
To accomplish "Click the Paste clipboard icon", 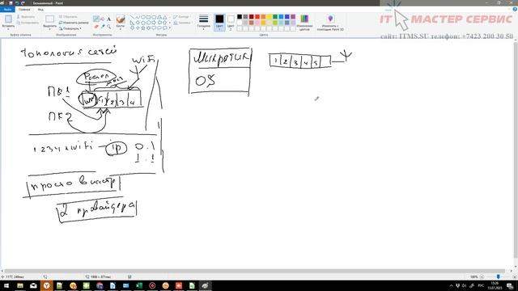I will [8, 19].
